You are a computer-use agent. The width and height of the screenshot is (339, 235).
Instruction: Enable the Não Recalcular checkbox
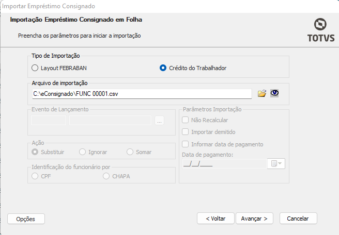(x=186, y=120)
